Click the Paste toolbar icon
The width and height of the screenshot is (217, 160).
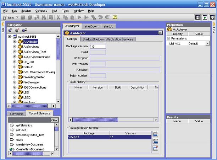click(x=72, y=17)
